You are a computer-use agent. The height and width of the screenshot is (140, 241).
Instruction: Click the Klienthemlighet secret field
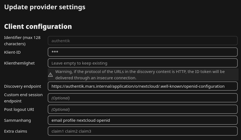pos(143,63)
